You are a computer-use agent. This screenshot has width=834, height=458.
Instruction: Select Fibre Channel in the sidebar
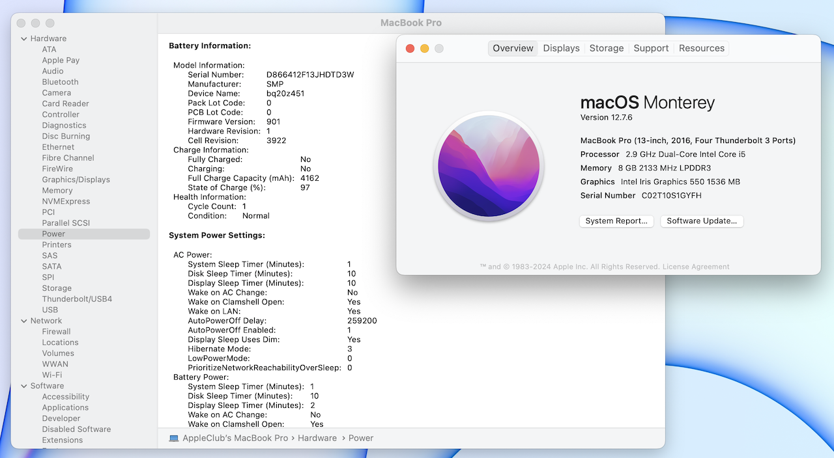[x=68, y=158]
